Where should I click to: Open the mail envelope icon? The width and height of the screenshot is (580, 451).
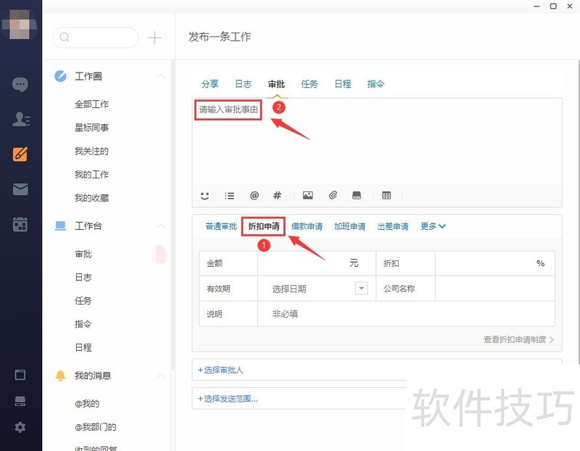20,189
